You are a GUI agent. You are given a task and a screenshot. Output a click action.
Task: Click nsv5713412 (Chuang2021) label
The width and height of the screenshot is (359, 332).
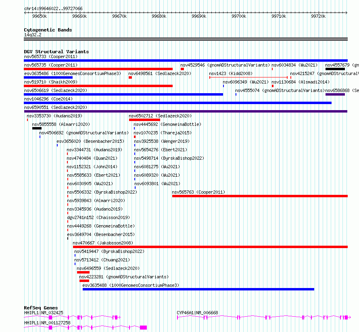coord(102,260)
